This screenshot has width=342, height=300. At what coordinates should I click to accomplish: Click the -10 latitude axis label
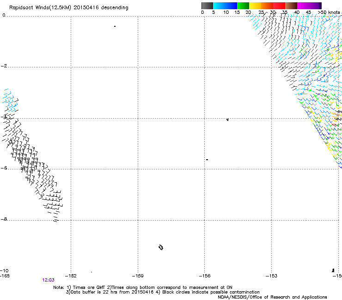pos(4,271)
